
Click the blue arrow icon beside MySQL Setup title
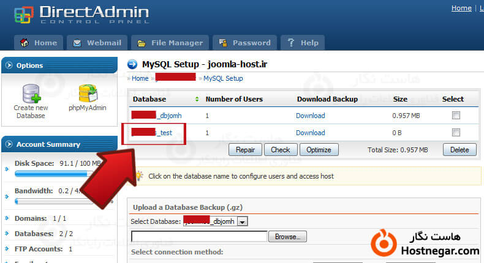(132, 64)
